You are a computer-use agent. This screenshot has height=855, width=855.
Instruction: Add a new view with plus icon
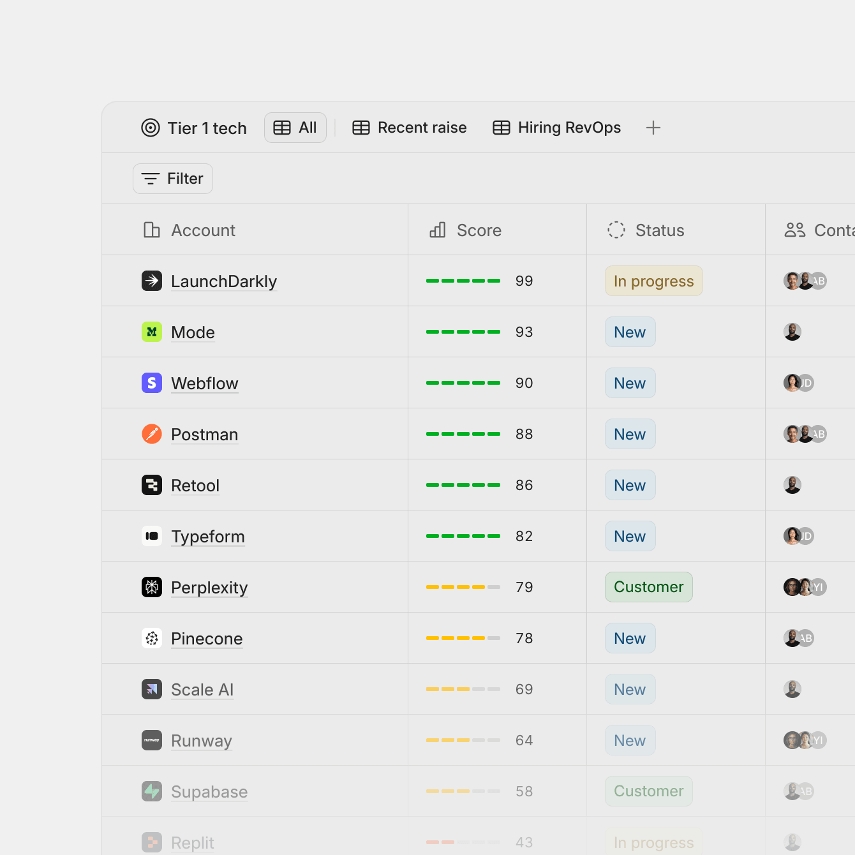point(653,128)
